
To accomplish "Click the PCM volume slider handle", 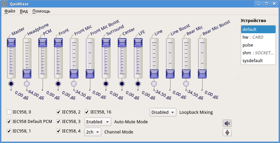I will click(43, 43).
